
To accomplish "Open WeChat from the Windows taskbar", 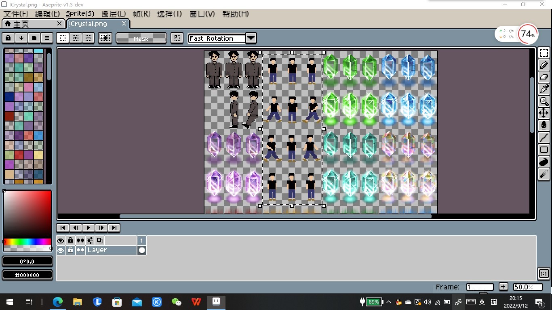I will point(177,302).
